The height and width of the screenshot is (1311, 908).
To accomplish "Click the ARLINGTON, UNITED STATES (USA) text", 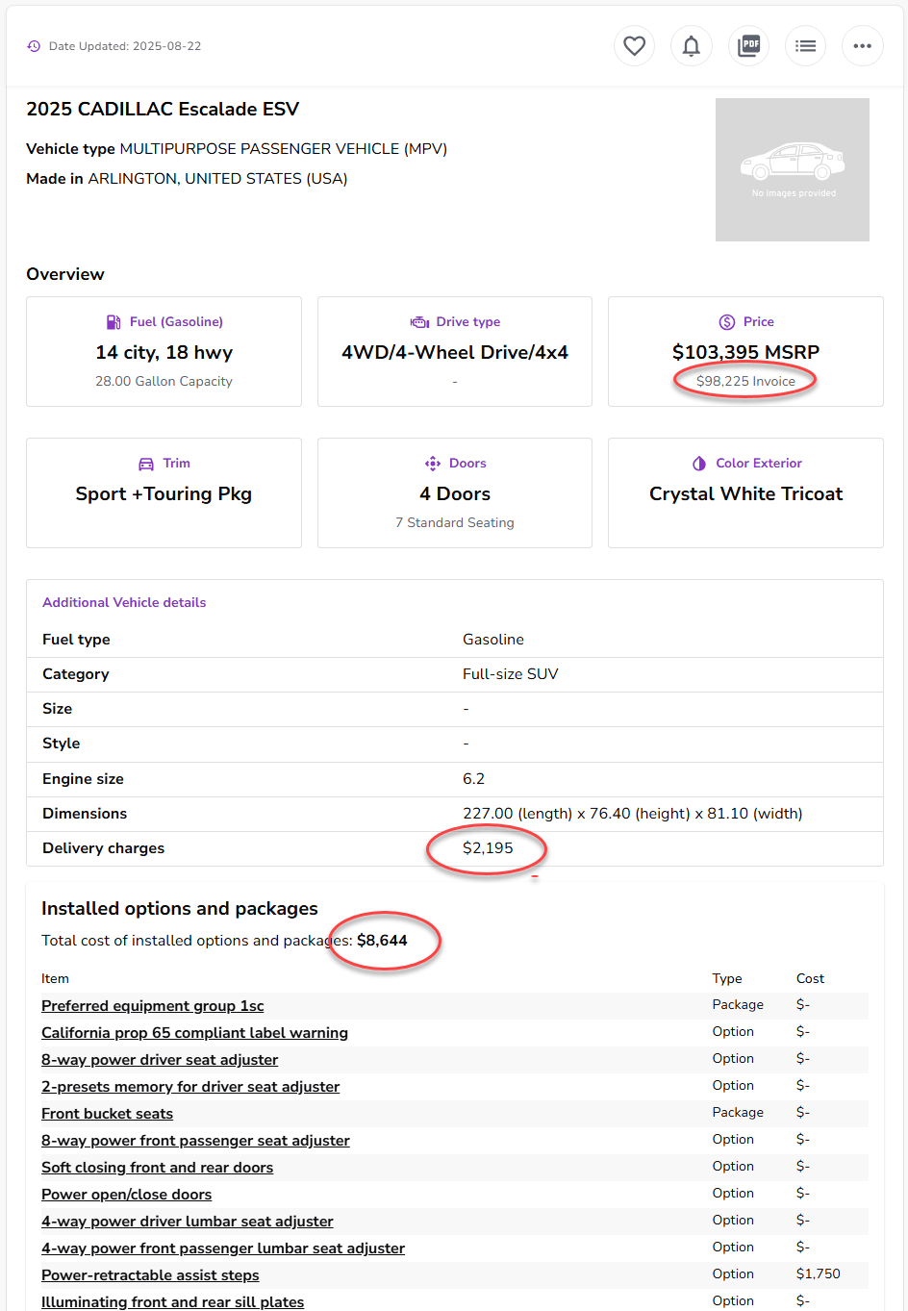I will click(217, 178).
